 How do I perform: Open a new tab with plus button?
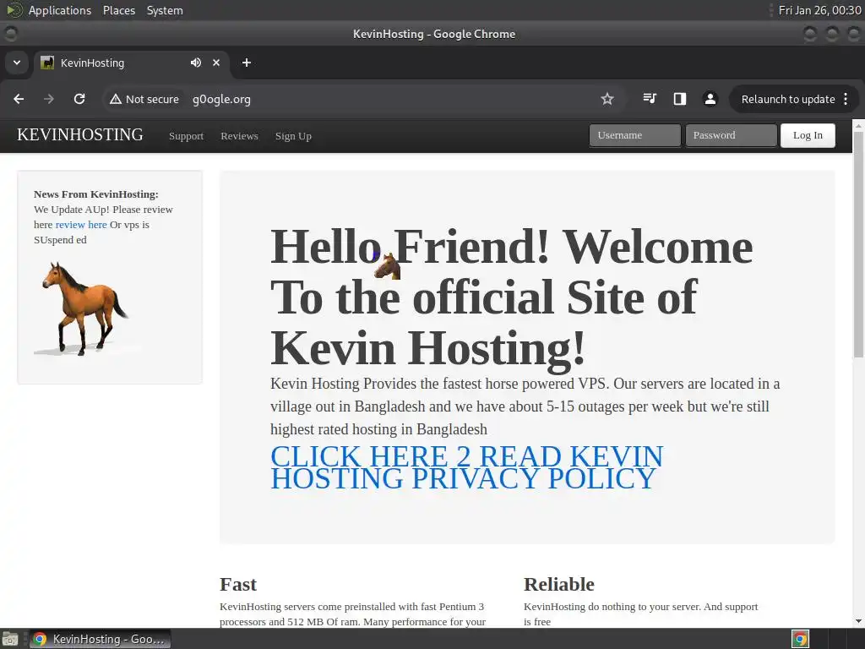pos(247,63)
